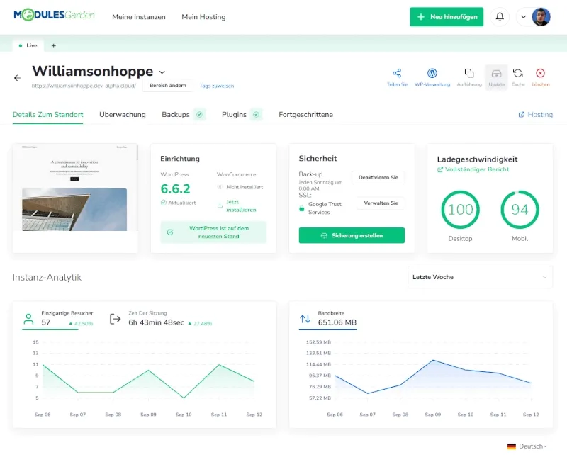Switch to the Fortgeschrittene tab
The width and height of the screenshot is (567, 462).
306,115
